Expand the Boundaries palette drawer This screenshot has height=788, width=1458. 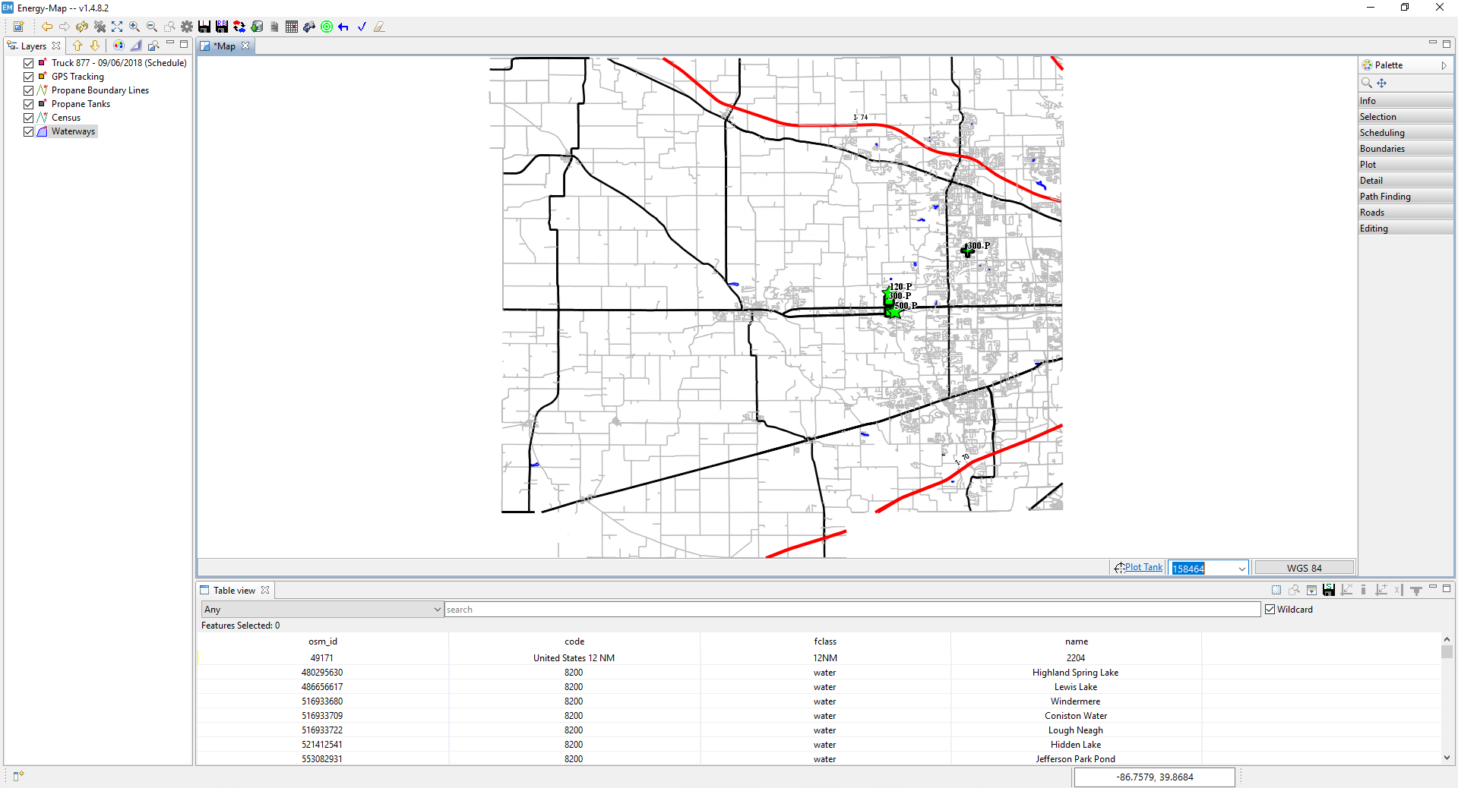[1406, 149]
